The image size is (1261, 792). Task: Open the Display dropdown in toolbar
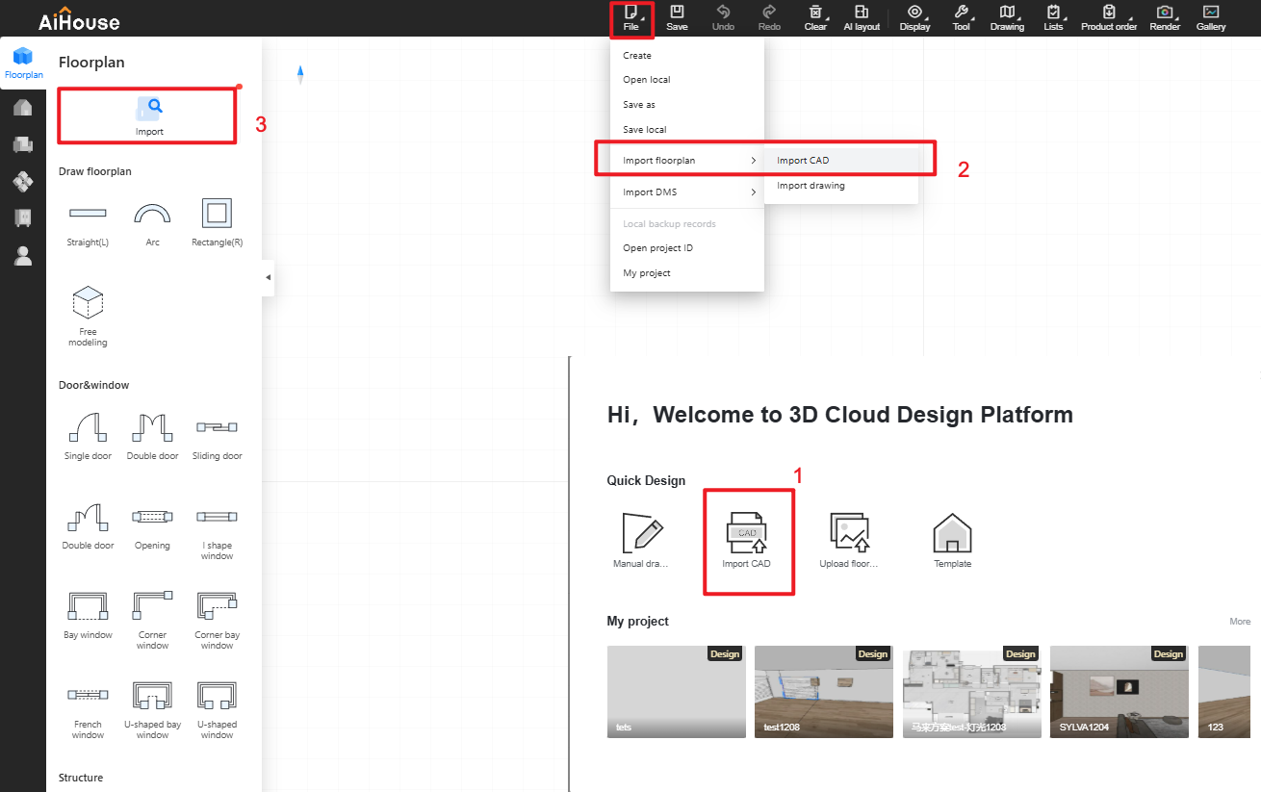pyautogui.click(x=914, y=17)
